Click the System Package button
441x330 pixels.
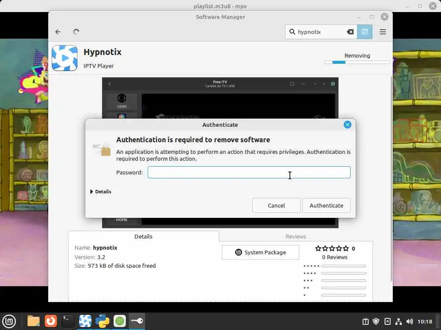pyautogui.click(x=261, y=252)
